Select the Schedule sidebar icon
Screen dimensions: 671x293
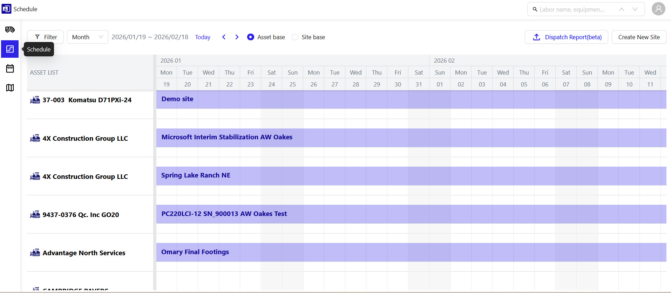(x=10, y=49)
